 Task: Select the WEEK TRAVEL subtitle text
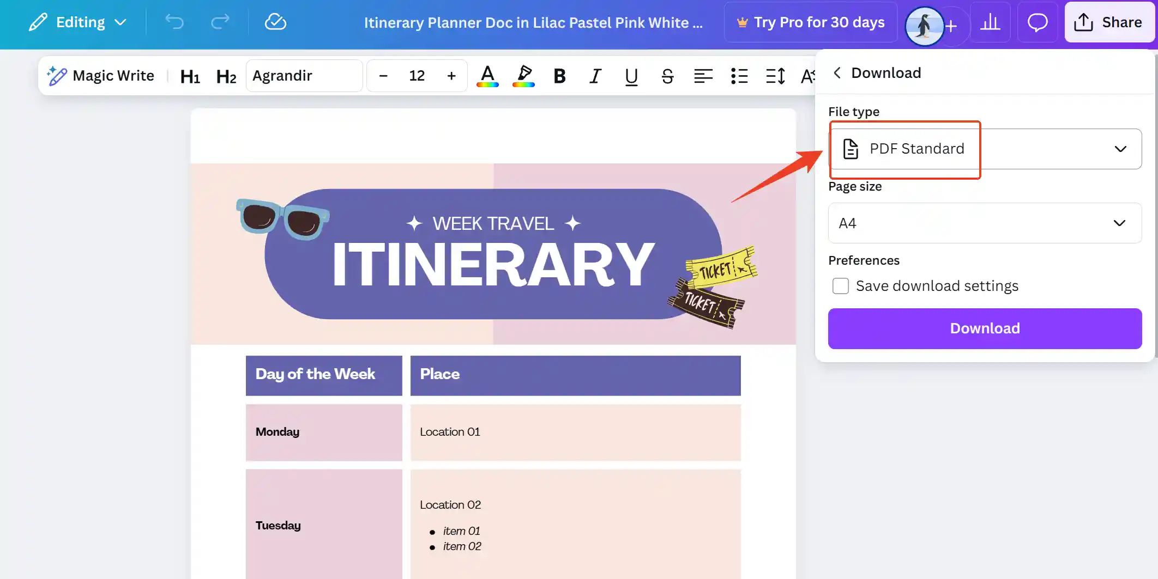(x=493, y=223)
